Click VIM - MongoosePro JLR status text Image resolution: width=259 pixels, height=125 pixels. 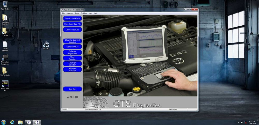[93, 109]
